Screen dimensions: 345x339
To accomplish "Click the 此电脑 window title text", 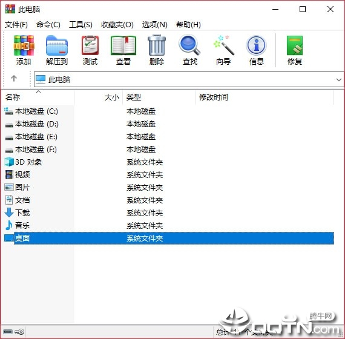I will [29, 10].
